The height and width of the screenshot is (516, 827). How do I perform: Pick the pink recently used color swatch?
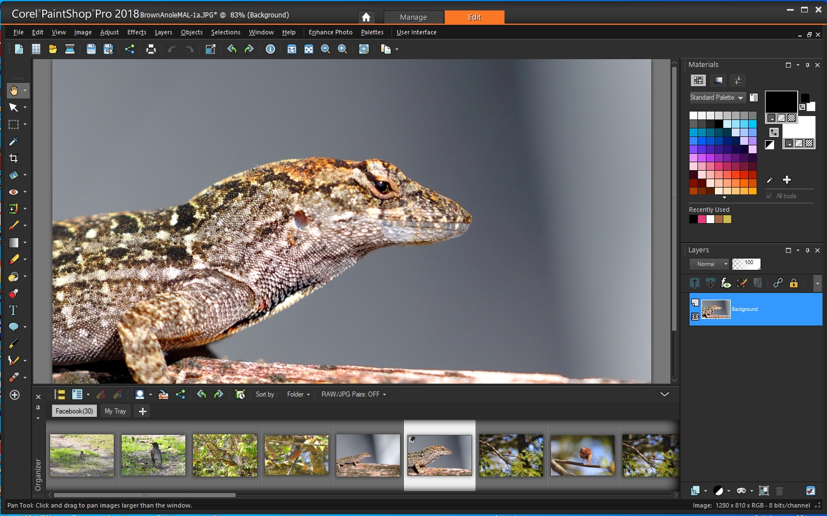coord(702,220)
